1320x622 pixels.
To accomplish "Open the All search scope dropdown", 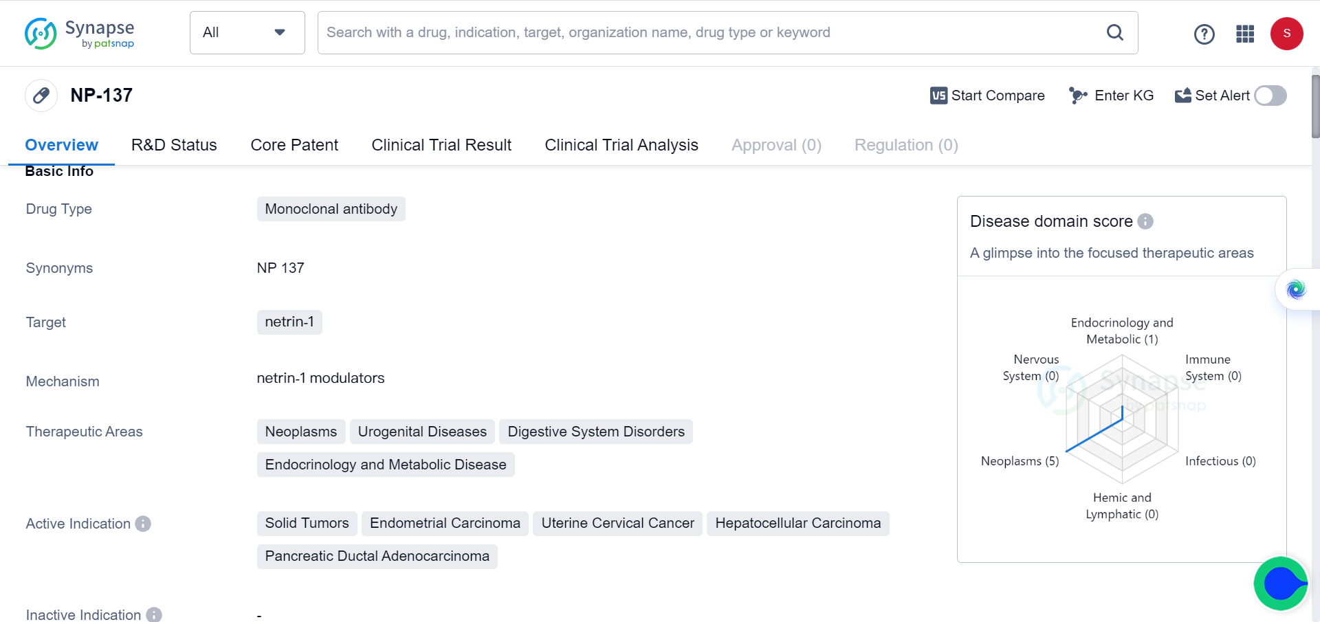I will click(x=247, y=32).
